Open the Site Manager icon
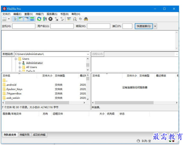This screenshot has width=185, height=145. (4, 19)
